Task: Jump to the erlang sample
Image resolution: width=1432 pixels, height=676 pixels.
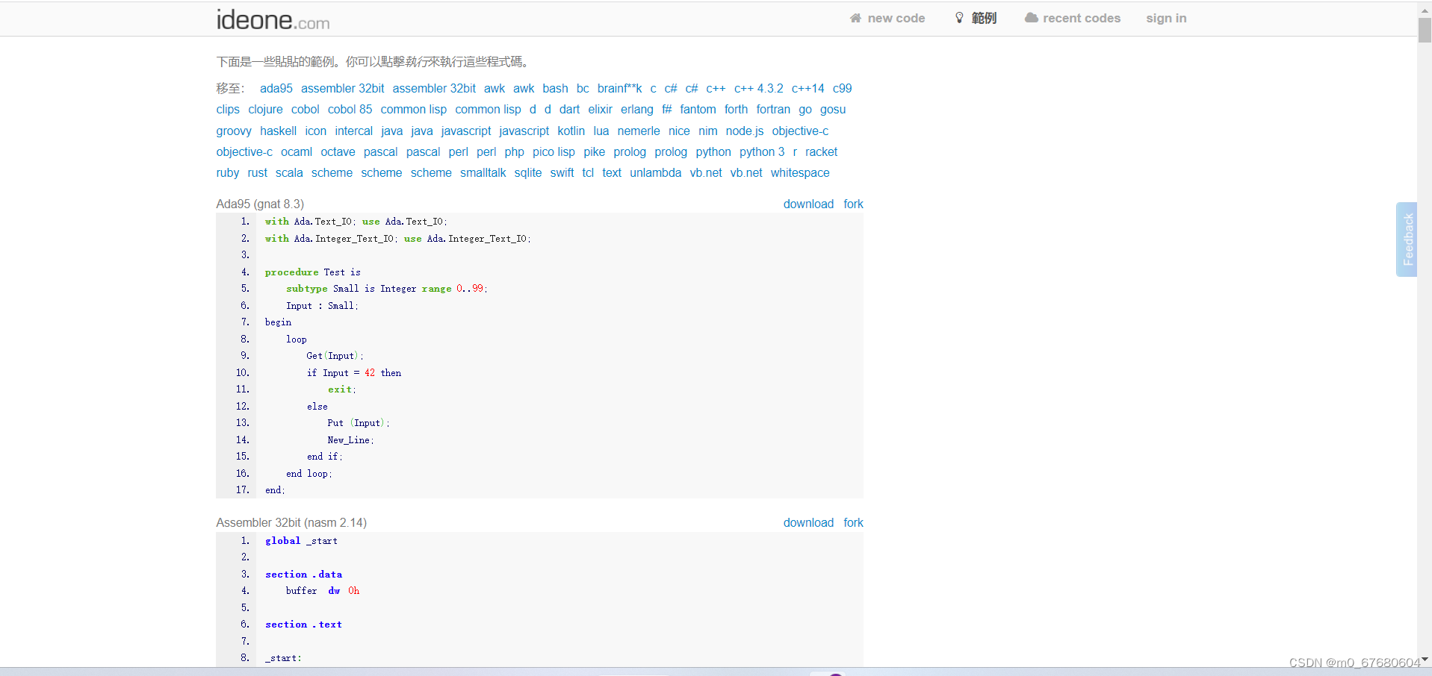Action: coord(636,109)
